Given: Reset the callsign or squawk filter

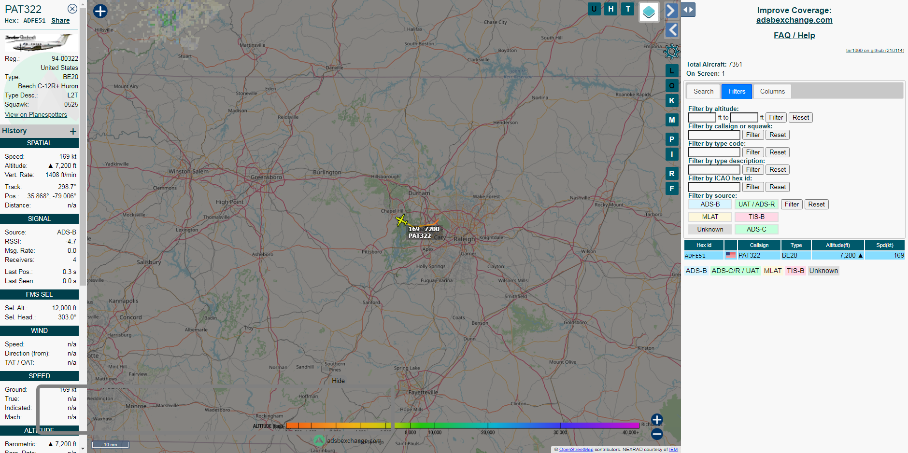Looking at the screenshot, I should (x=778, y=135).
